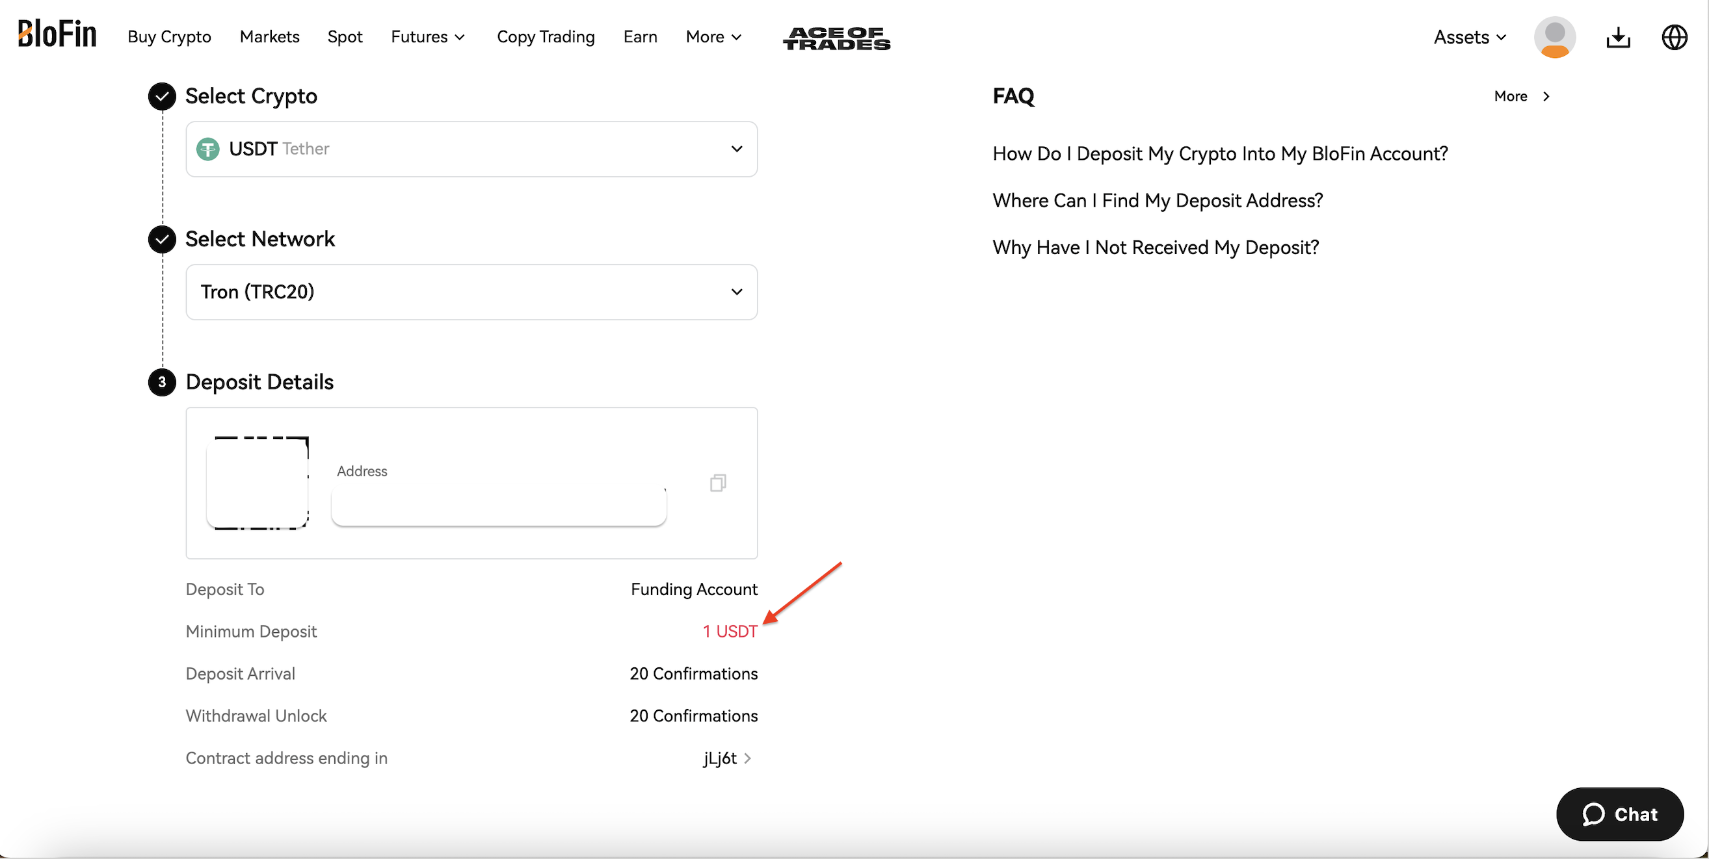Open the USDT crypto selector dropdown
Image resolution: width=1709 pixels, height=859 pixels.
coord(471,149)
